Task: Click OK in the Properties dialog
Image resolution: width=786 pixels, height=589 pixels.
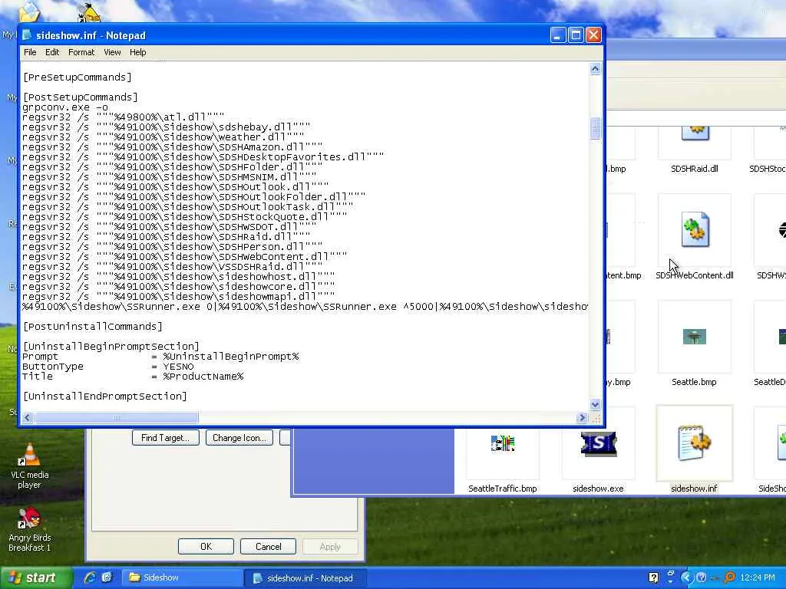Action: 206,546
